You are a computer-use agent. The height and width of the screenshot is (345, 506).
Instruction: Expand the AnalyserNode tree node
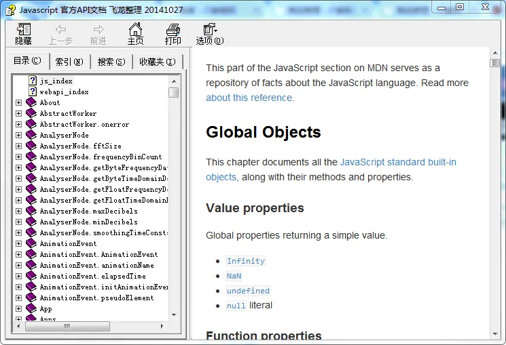(x=19, y=135)
